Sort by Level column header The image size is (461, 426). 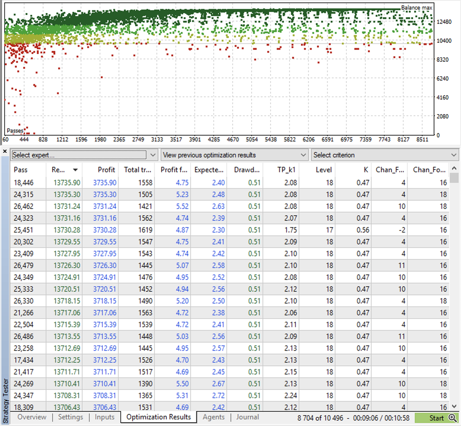(x=317, y=170)
